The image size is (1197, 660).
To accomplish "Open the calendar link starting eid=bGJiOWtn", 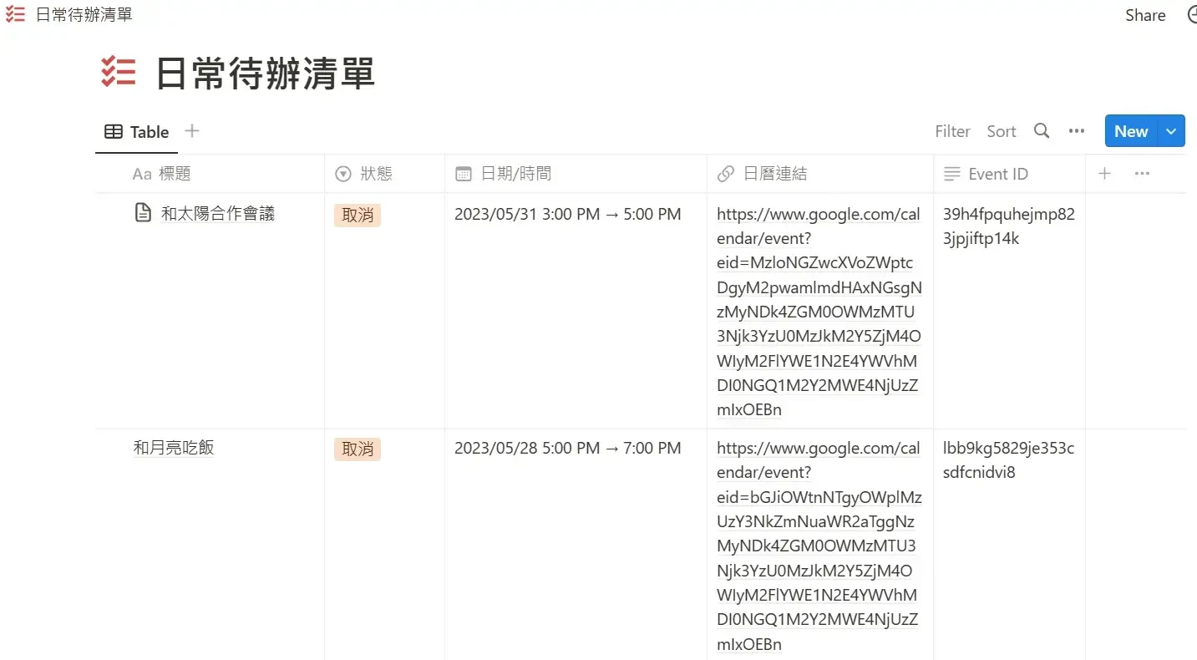I will 819,546.
